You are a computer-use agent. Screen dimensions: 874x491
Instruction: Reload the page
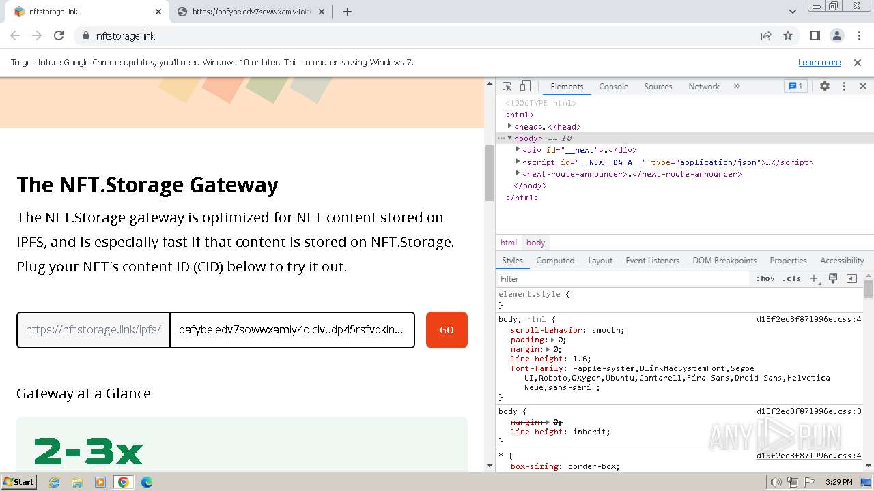click(59, 36)
